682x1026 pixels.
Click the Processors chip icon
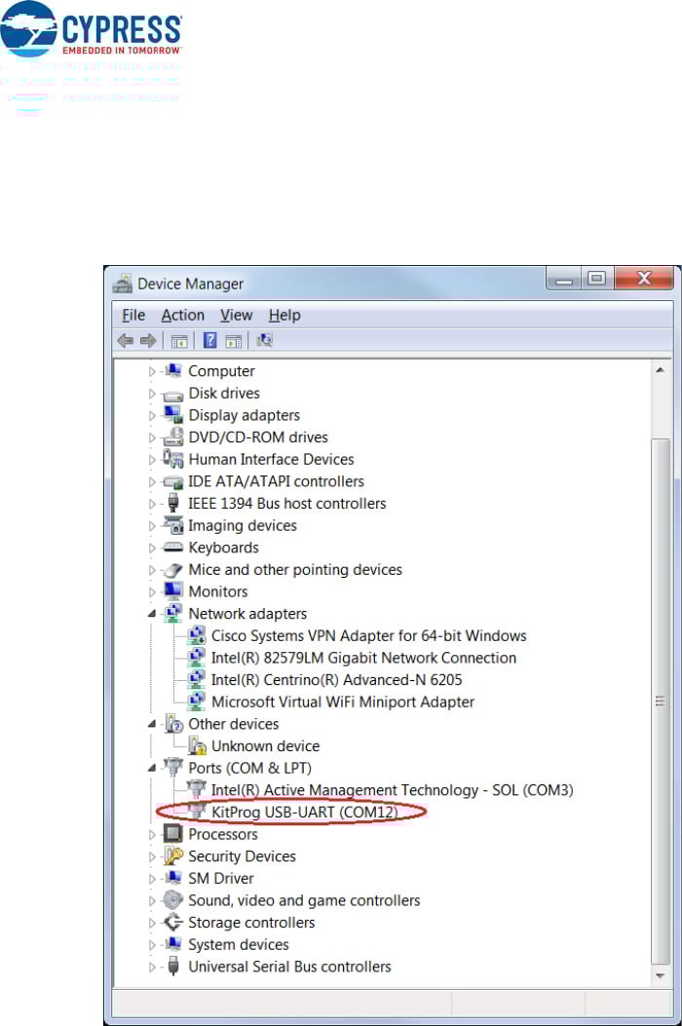tap(173, 834)
